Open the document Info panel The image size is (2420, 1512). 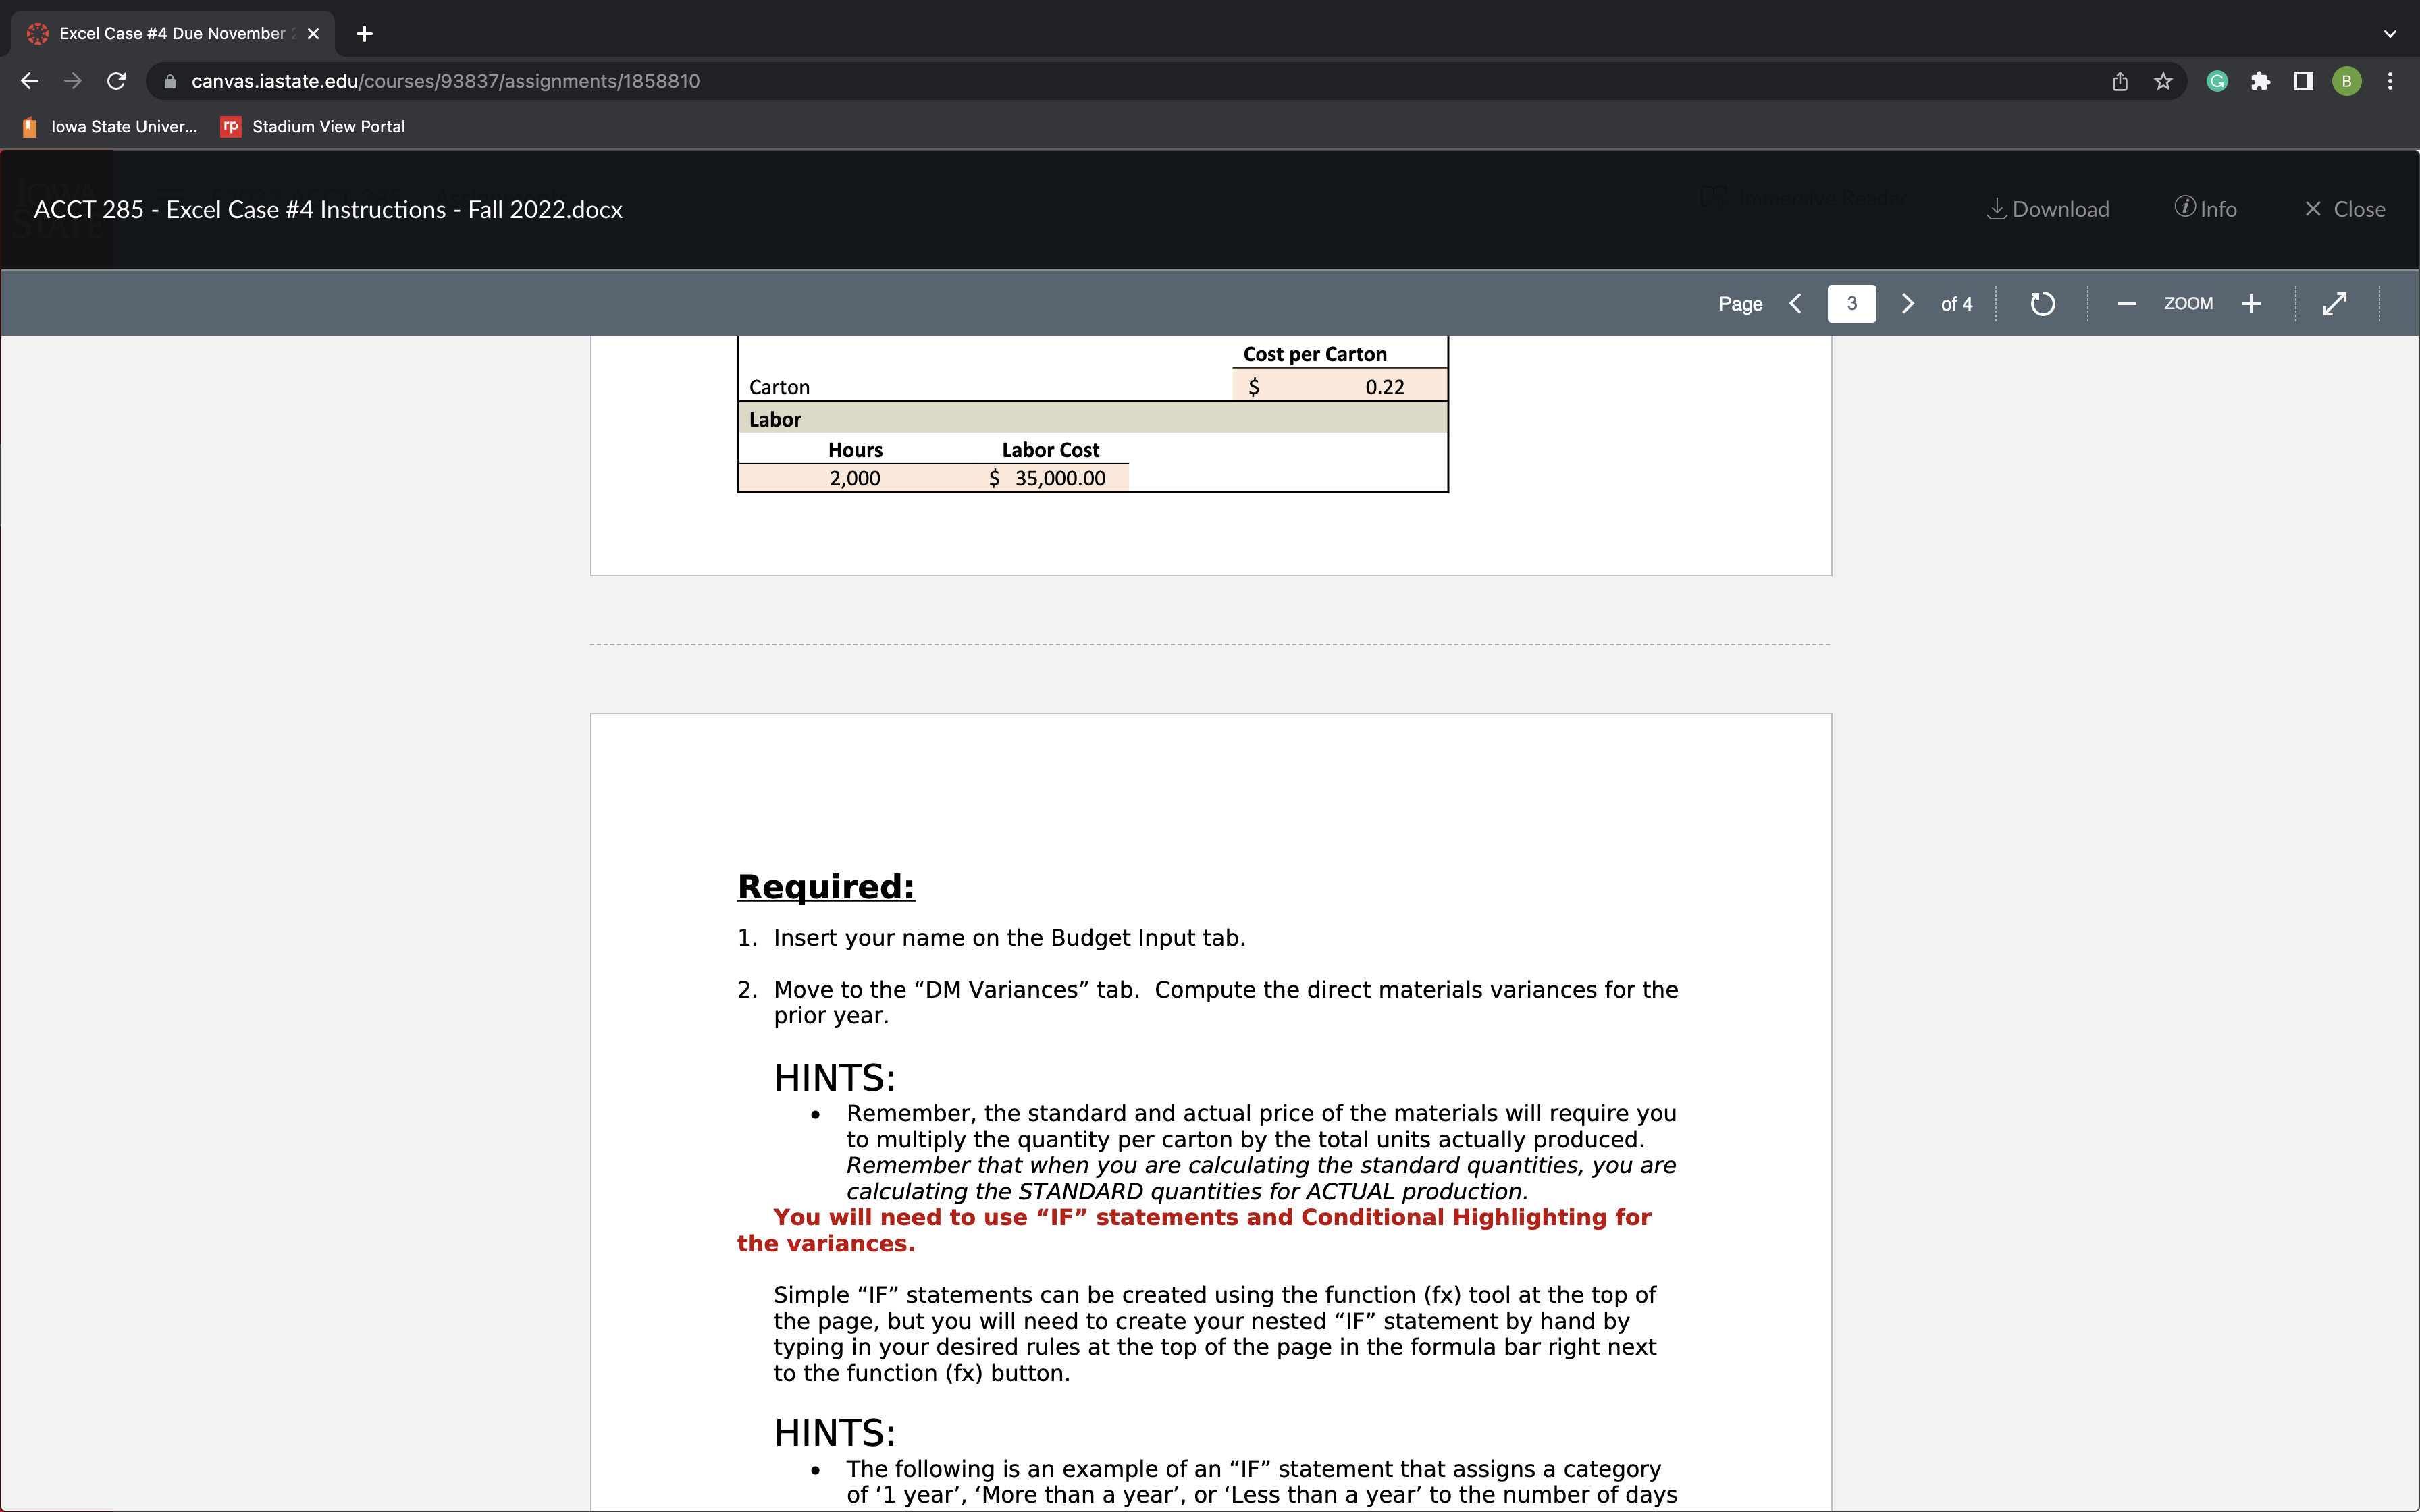[x=2205, y=209]
